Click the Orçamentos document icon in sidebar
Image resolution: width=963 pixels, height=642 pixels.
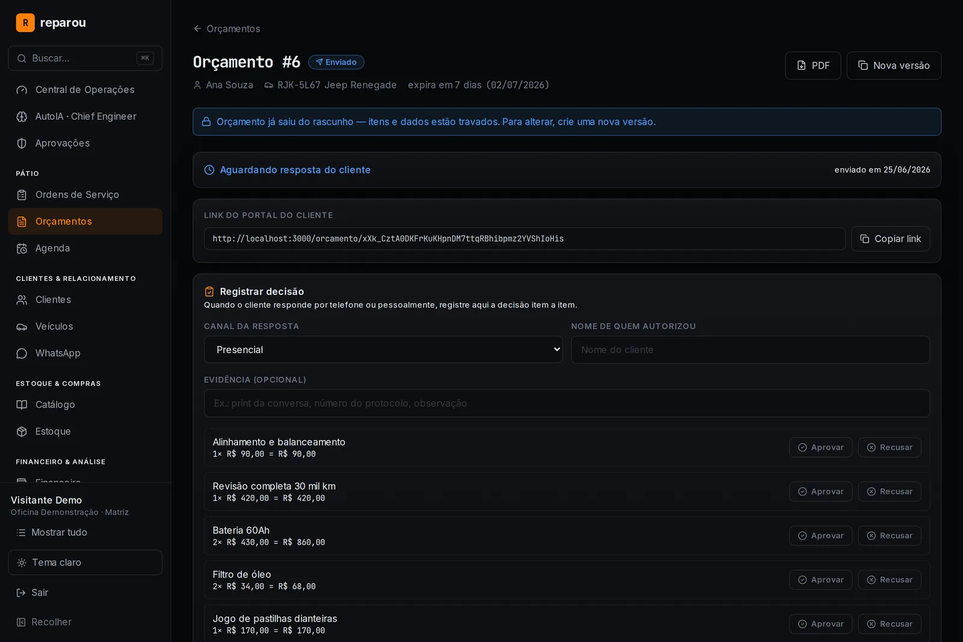pos(22,221)
